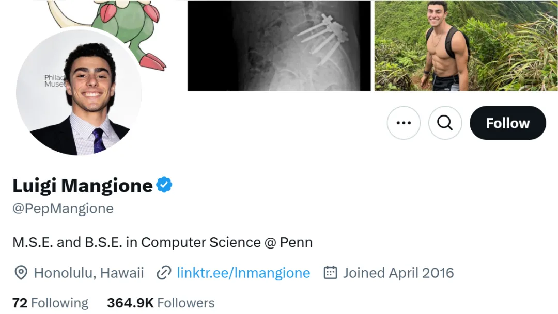Click the location pin icon

pos(21,273)
